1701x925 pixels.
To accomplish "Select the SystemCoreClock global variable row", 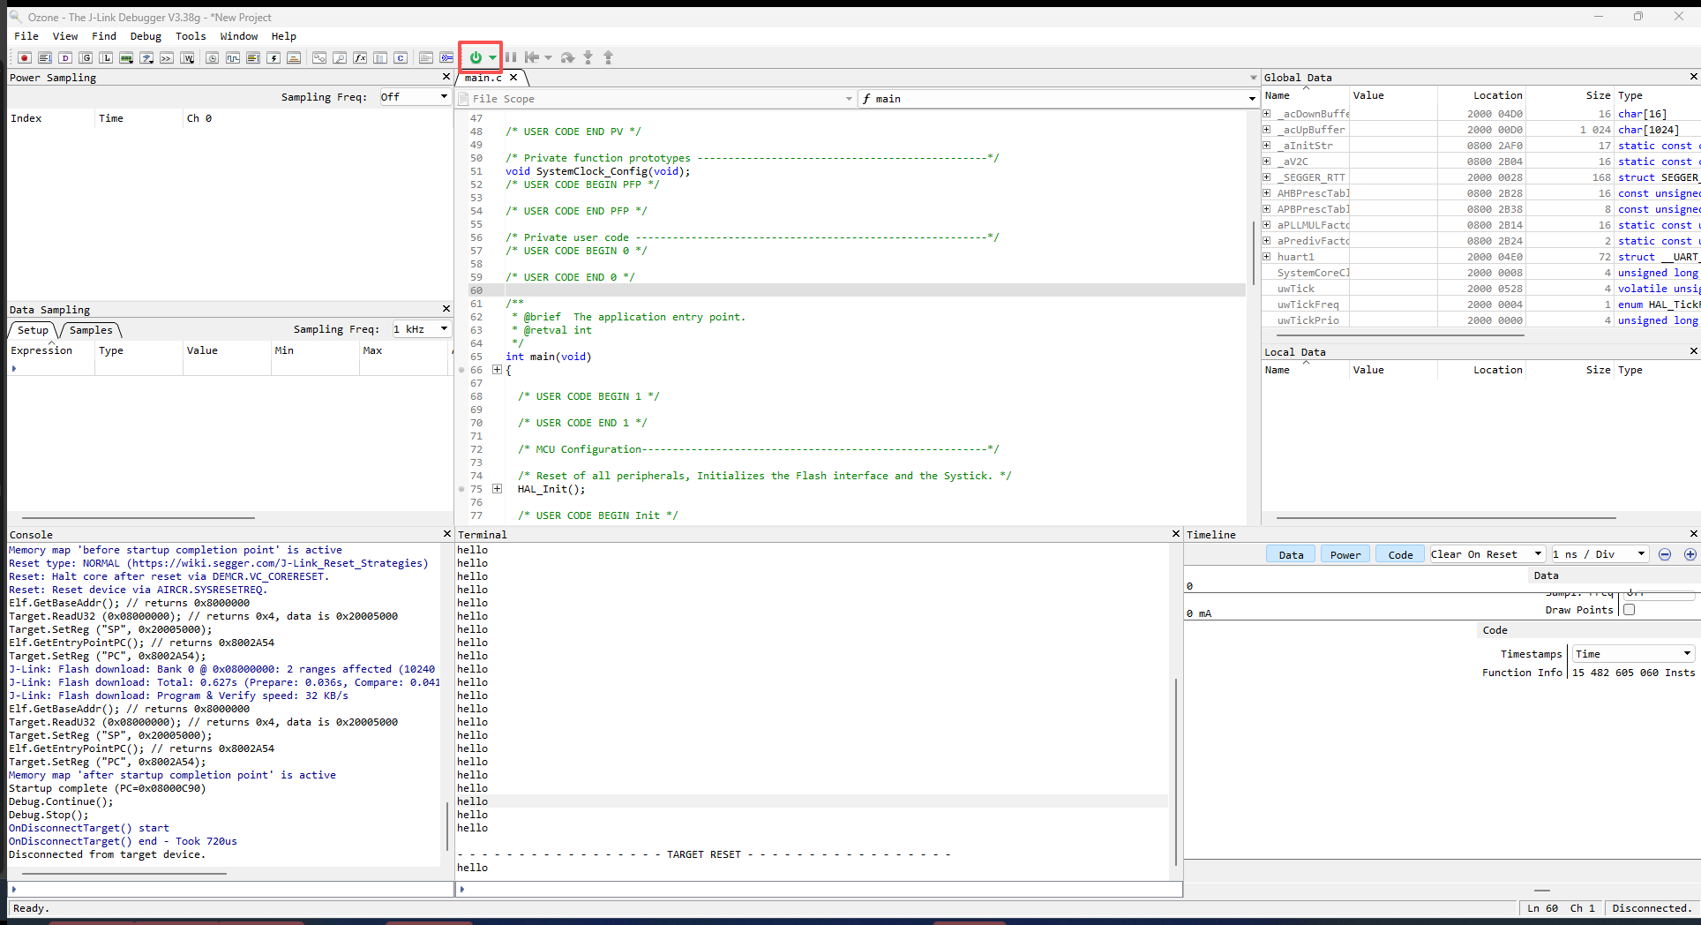I will coord(1480,273).
